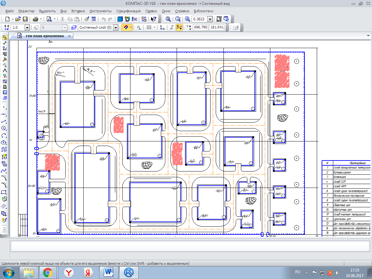Open Google Chrome from the taskbar
372x279 pixels.
coord(48,273)
